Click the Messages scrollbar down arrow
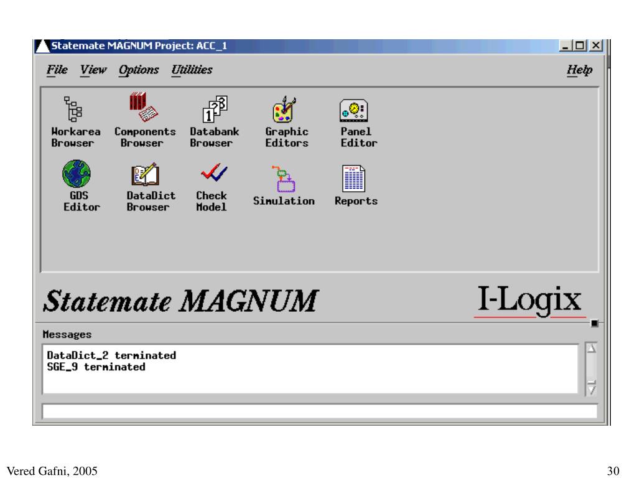Image resolution: width=637 pixels, height=478 pixels. coord(592,390)
